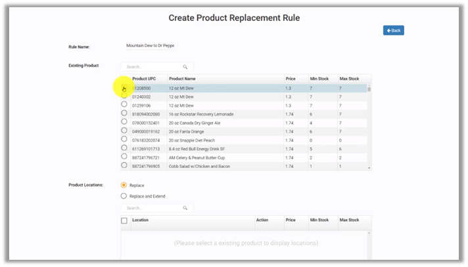Sort by the Product Name column header
This screenshot has height=267, width=468.
pyautogui.click(x=183, y=79)
